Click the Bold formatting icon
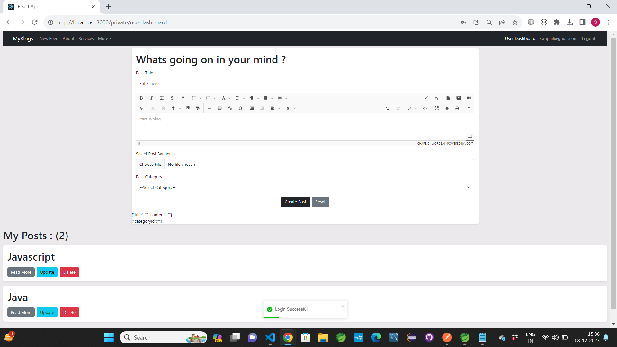This screenshot has height=347, width=617. [x=141, y=98]
